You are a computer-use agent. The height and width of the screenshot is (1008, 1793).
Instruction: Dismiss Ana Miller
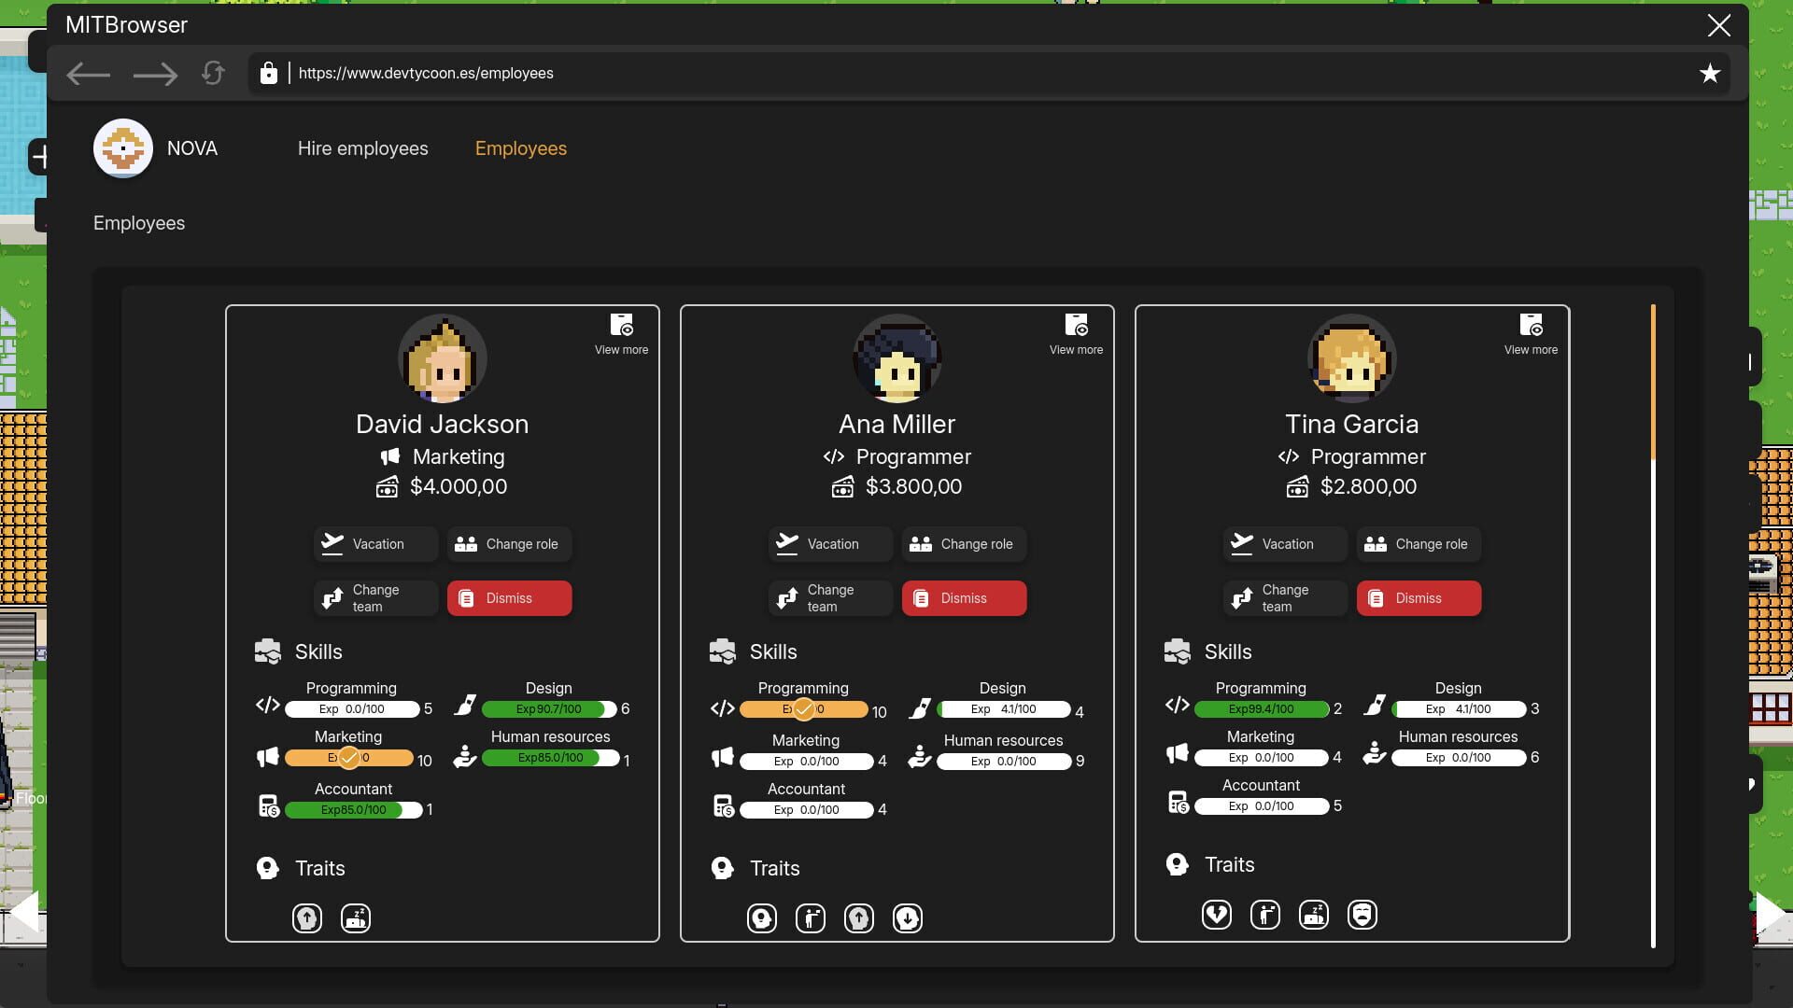pyautogui.click(x=964, y=598)
